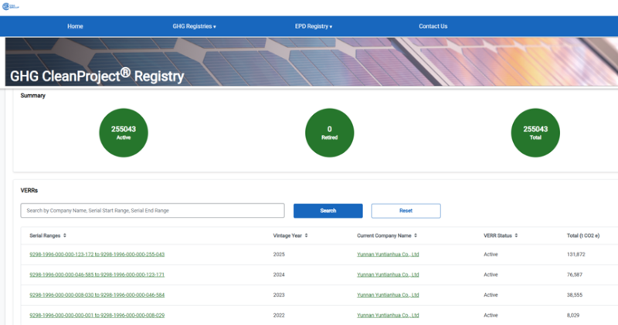The width and height of the screenshot is (618, 325).
Task: Open the Contact Us page
Action: pyautogui.click(x=433, y=26)
